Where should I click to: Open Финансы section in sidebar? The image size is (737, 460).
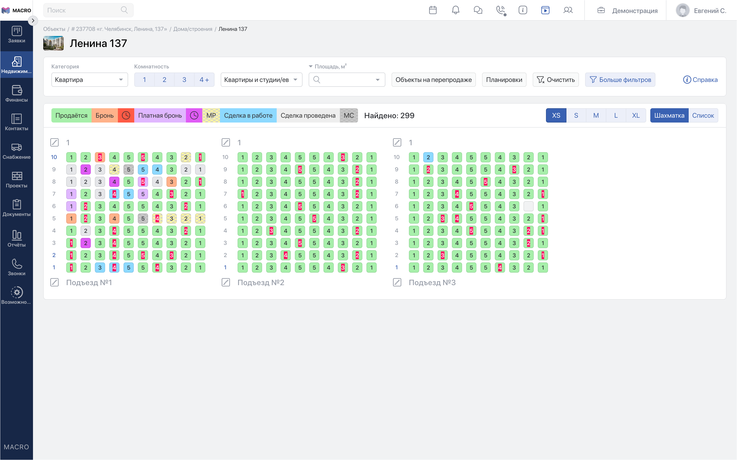point(16,93)
